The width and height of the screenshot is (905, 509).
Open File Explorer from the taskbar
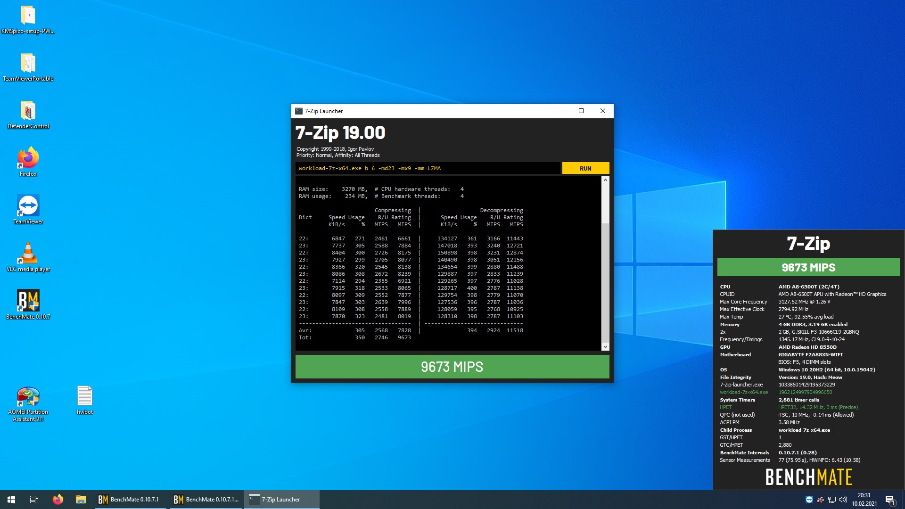81,500
